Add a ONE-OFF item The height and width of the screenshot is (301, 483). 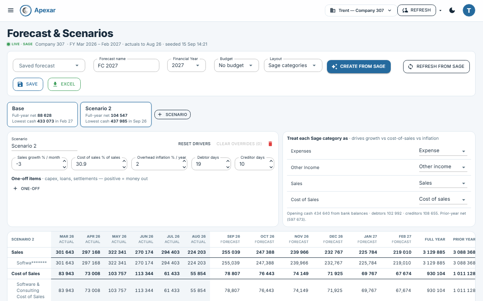(26, 189)
